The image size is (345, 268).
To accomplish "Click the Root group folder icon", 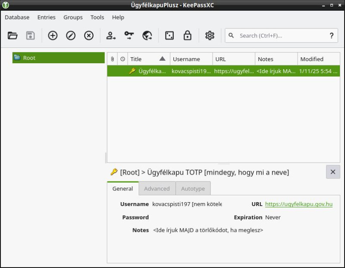I will tap(17, 58).
